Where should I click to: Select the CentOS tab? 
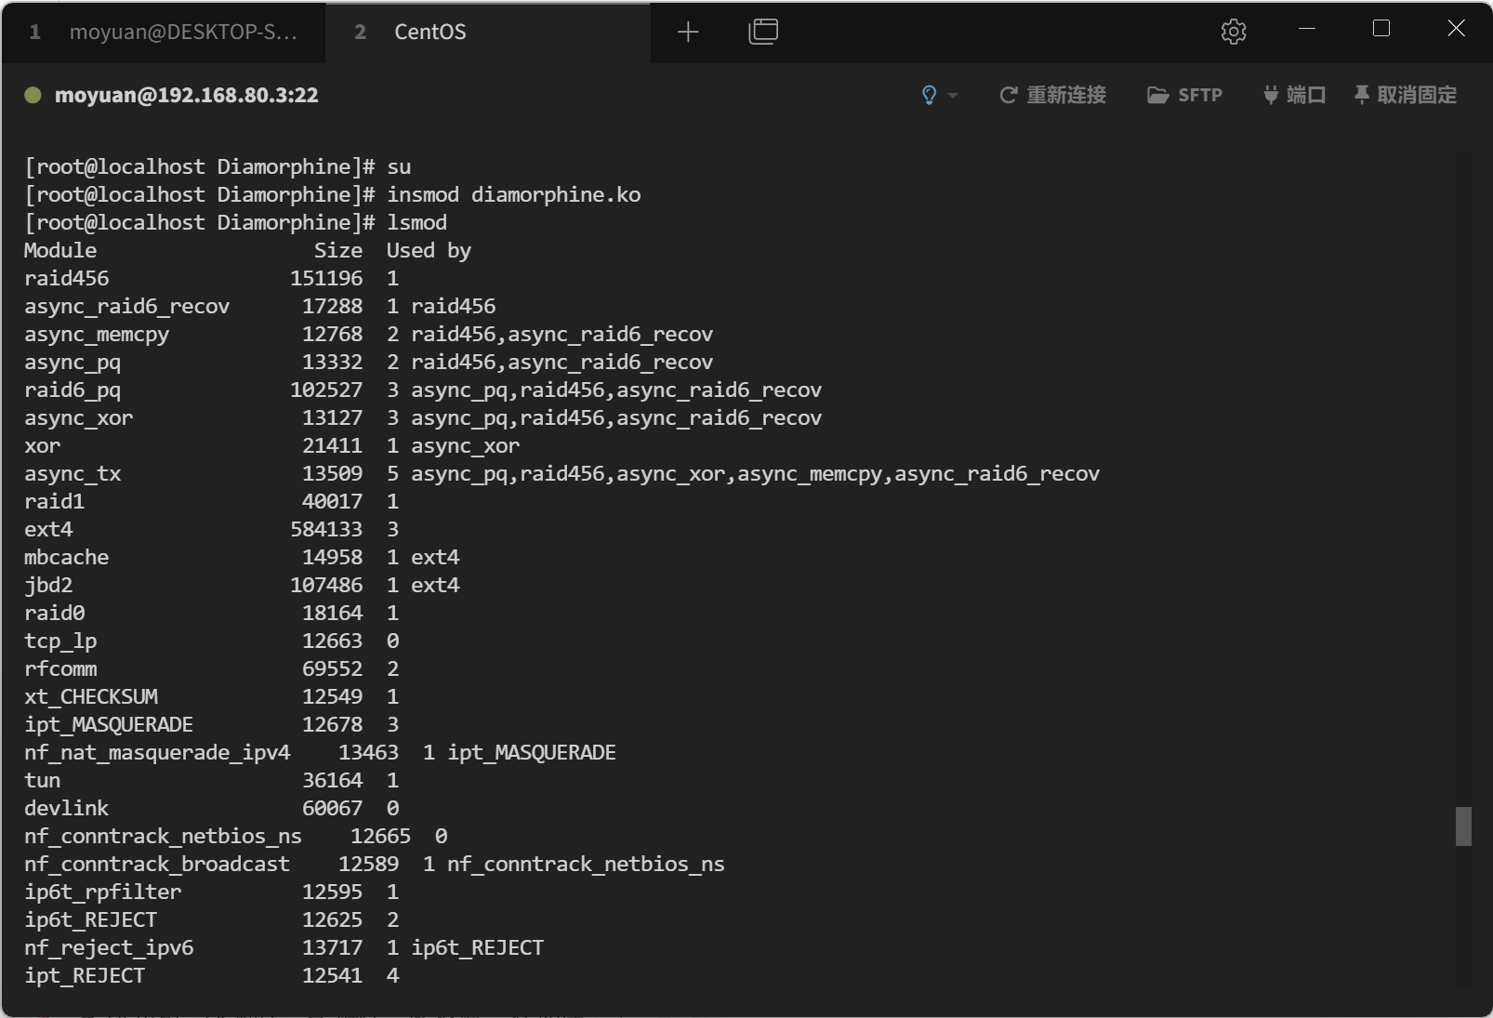click(x=429, y=33)
